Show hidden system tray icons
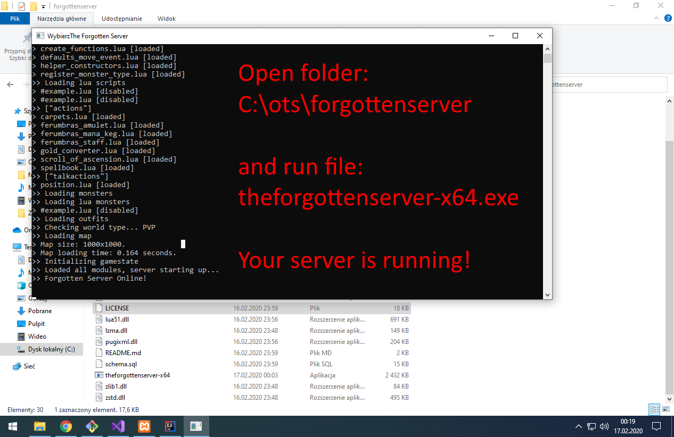 click(x=579, y=426)
